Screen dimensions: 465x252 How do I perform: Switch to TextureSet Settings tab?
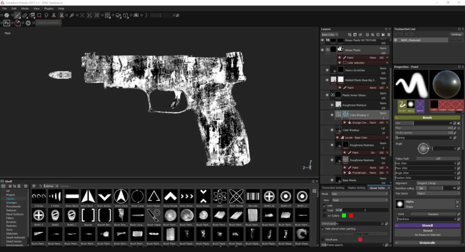(x=333, y=188)
